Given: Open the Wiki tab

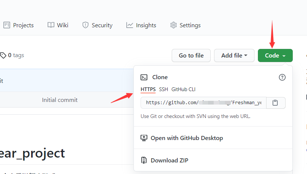Looking at the screenshot, I should [x=58, y=25].
